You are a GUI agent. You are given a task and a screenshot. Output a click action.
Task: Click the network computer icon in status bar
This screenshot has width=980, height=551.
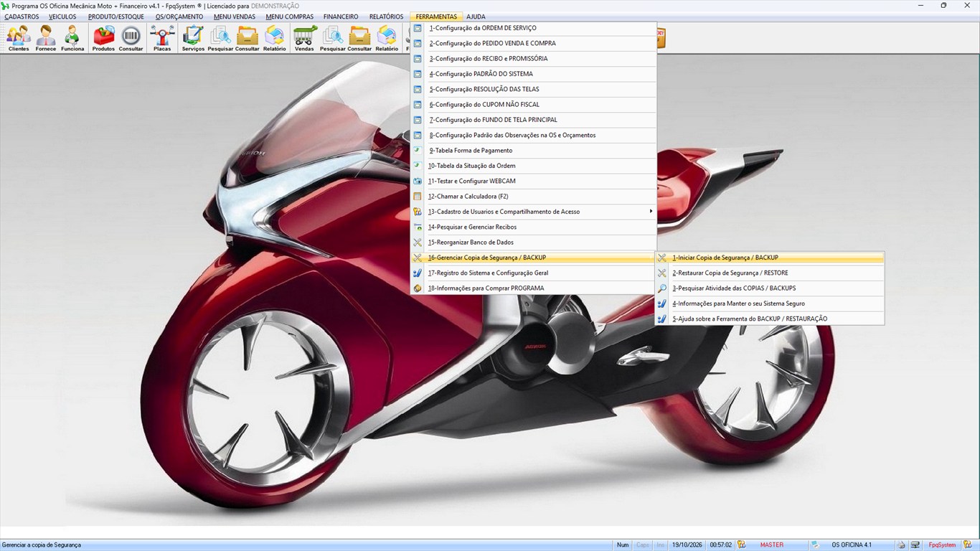click(x=915, y=545)
